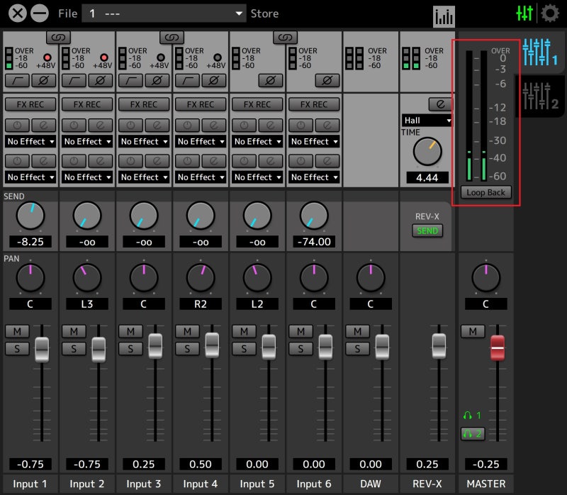Image resolution: width=567 pixels, height=495 pixels.
Task: Open the File scene dropdown
Action: (x=164, y=13)
